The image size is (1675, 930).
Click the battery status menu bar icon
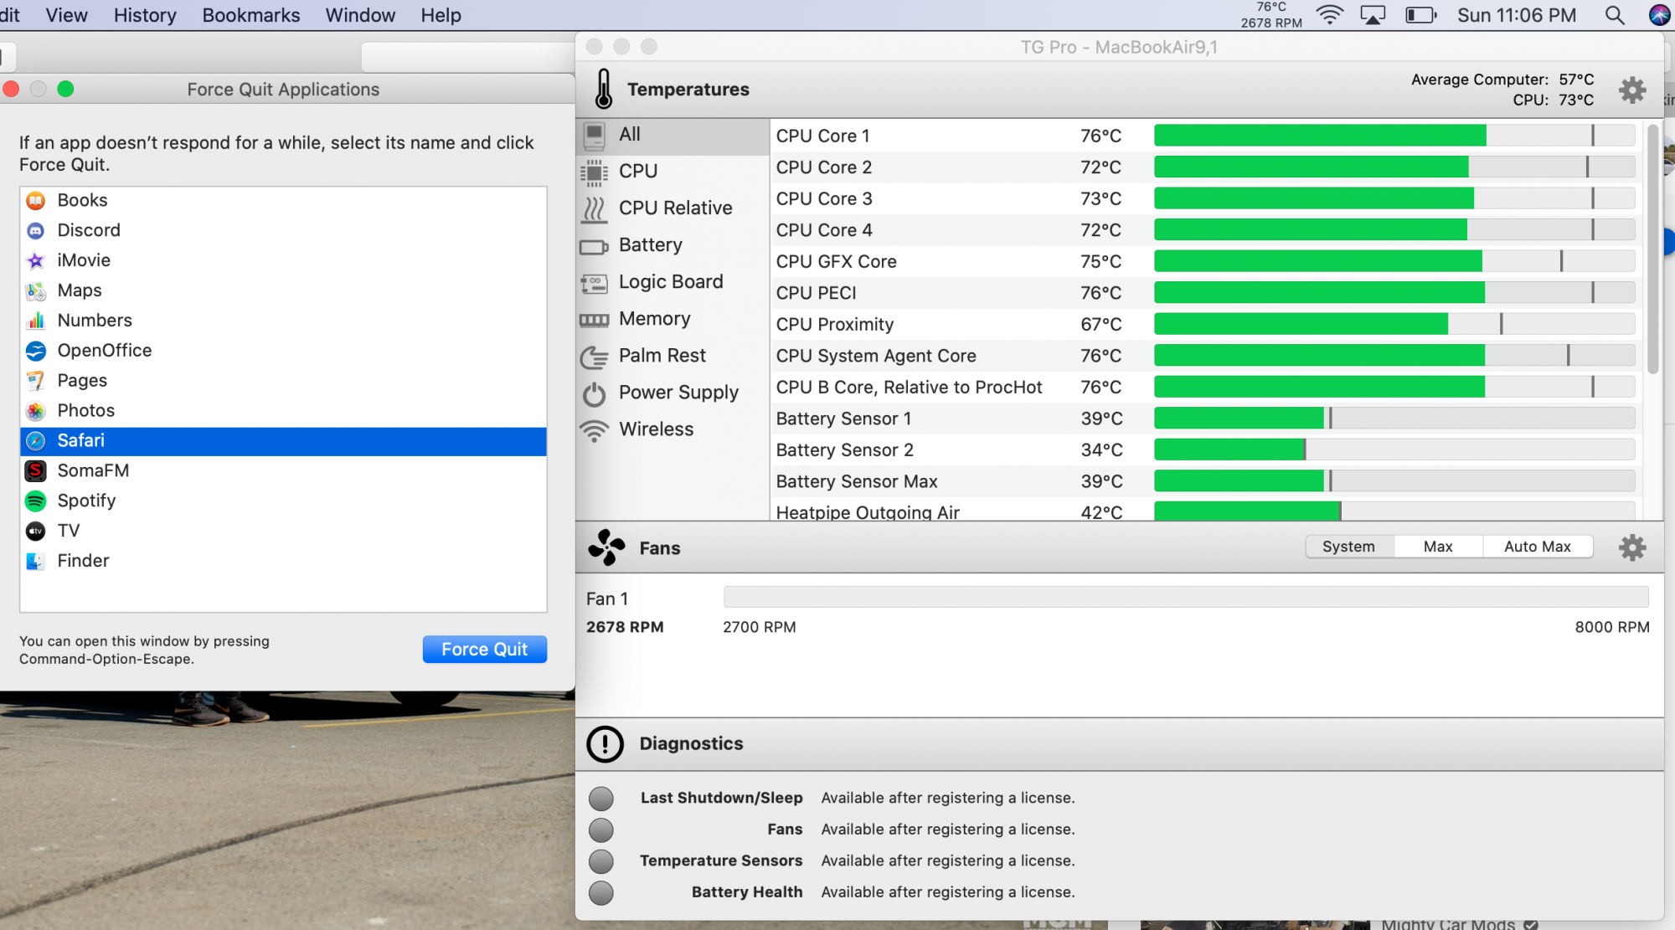[1420, 15]
